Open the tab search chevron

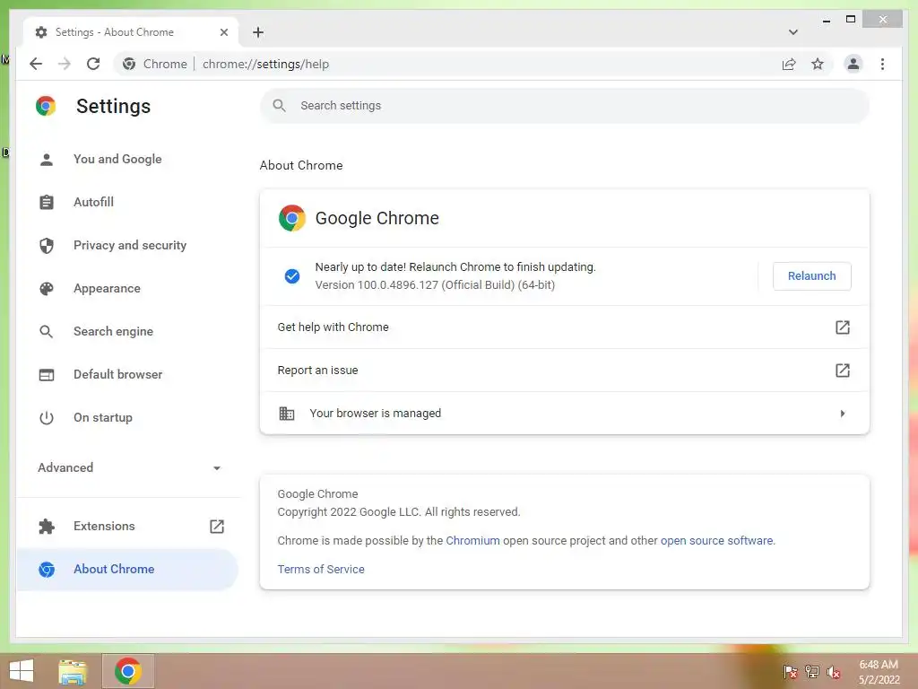[792, 32]
